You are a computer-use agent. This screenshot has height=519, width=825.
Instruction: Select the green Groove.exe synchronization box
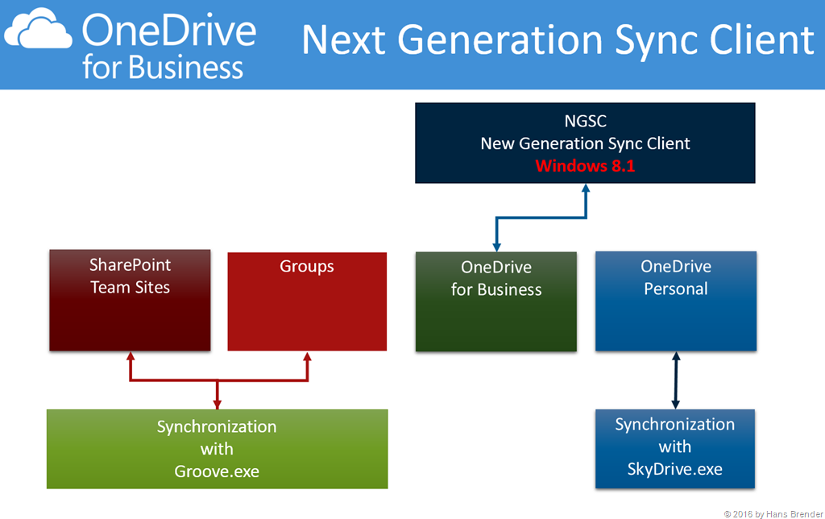(x=217, y=449)
